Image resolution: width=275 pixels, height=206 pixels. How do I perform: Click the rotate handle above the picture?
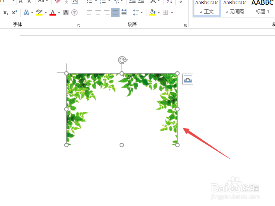[x=123, y=60]
